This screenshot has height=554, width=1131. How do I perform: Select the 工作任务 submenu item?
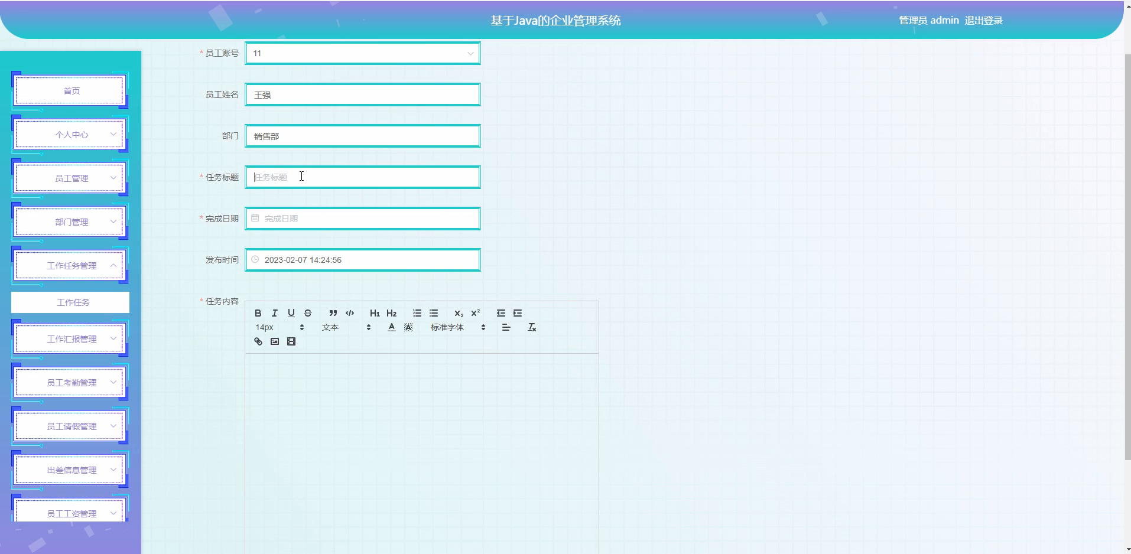click(70, 302)
